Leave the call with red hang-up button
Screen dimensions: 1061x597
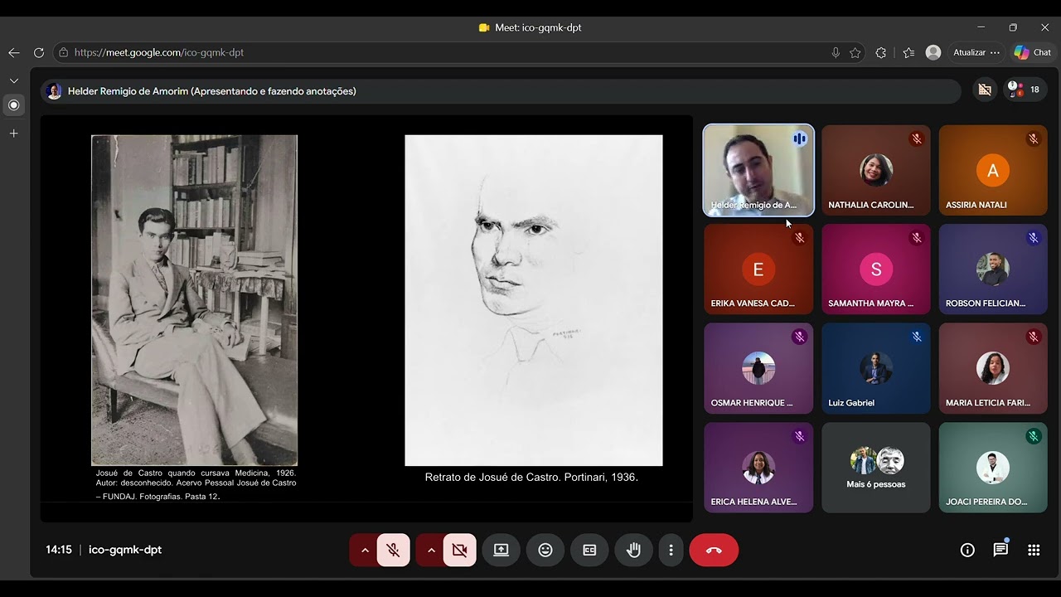714,550
